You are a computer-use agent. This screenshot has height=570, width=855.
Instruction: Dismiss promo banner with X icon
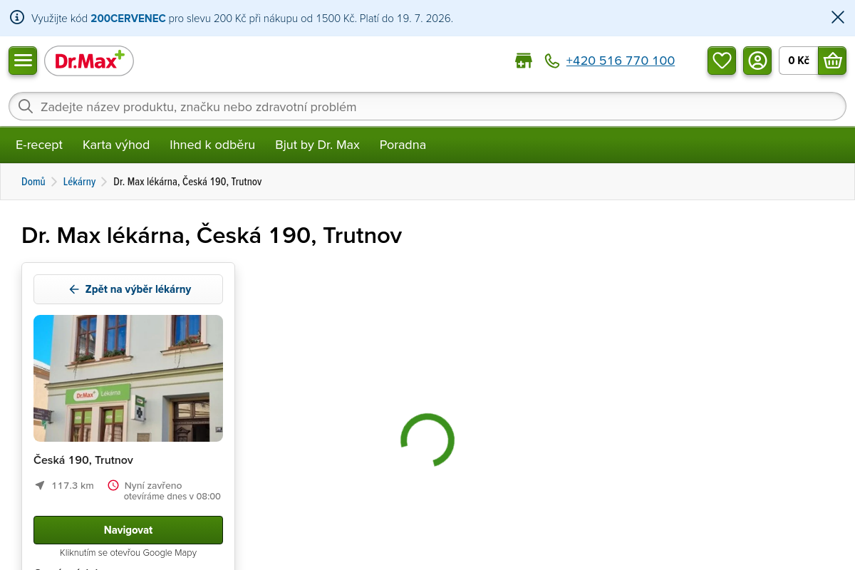pos(838,18)
